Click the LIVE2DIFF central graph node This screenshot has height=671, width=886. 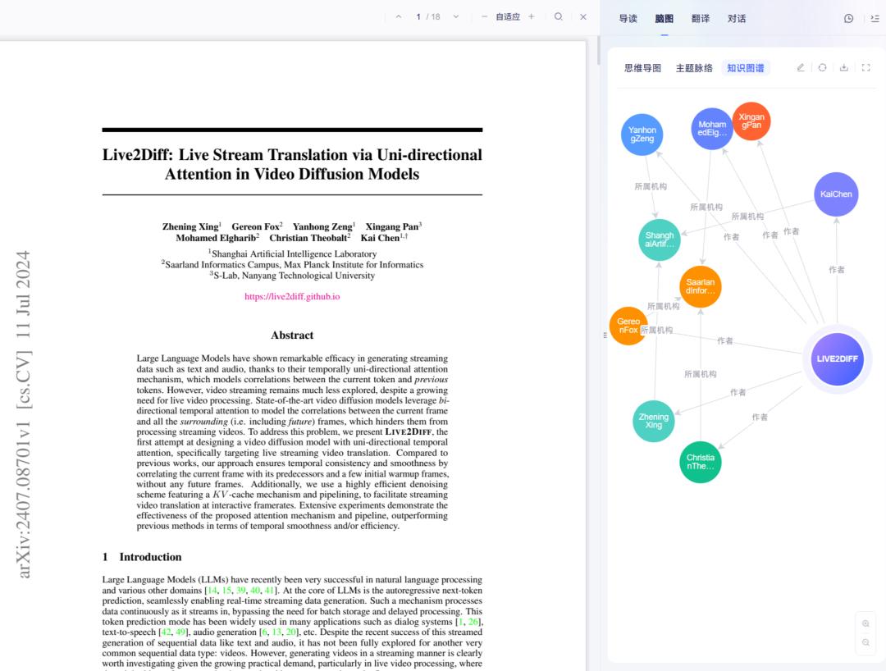click(837, 359)
